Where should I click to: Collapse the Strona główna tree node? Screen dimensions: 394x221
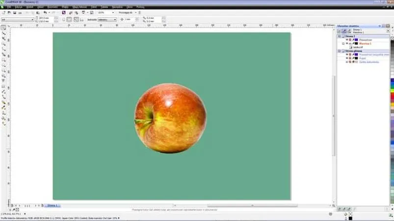[x=339, y=51]
